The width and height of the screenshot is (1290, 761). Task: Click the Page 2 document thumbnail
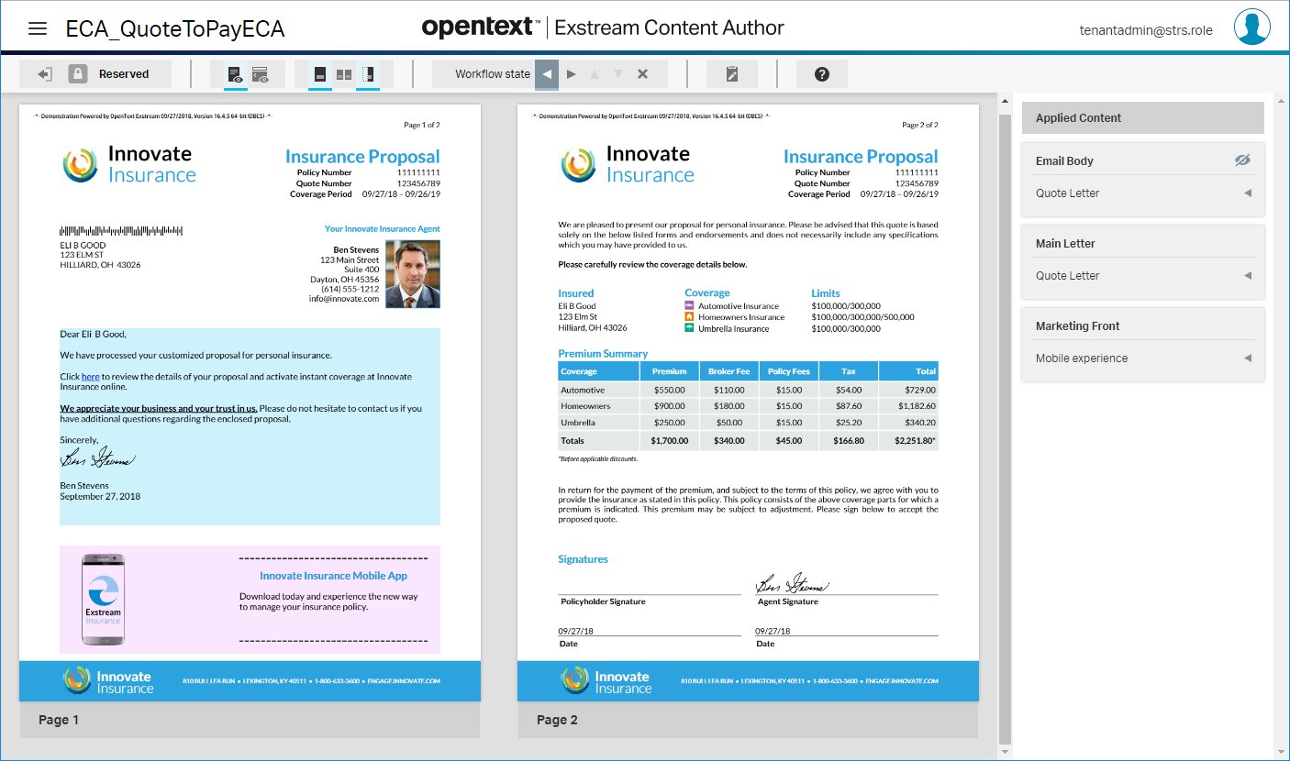tap(748, 403)
